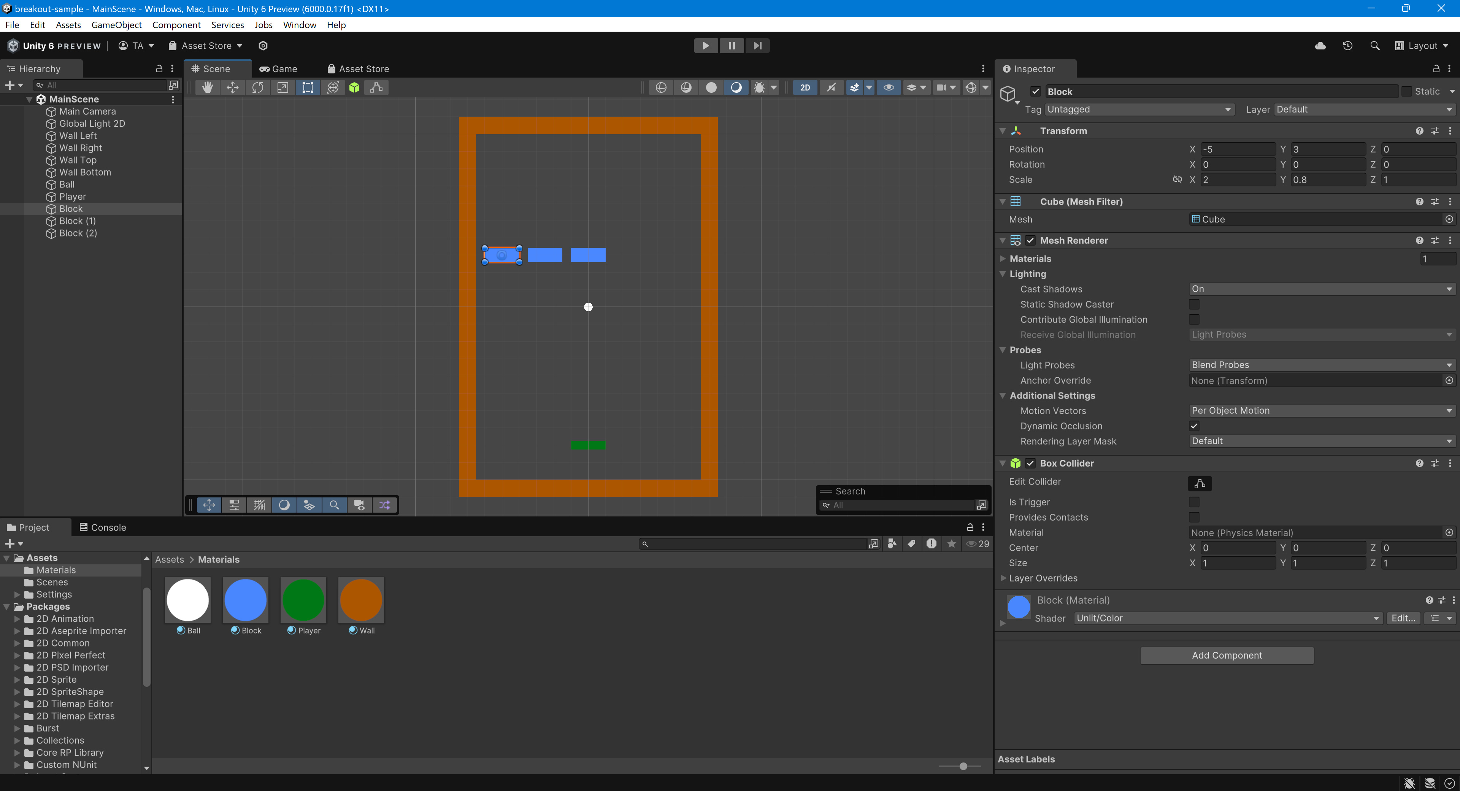The image size is (1460, 791).
Task: Click the Step frame button
Action: tap(757, 45)
